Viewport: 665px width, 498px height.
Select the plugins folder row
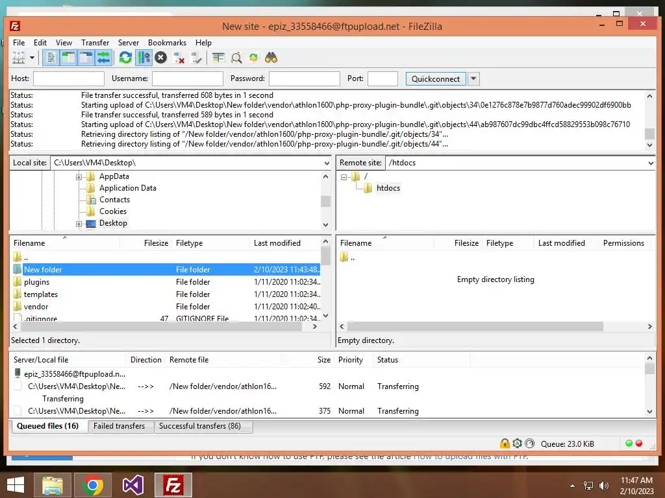pos(166,282)
